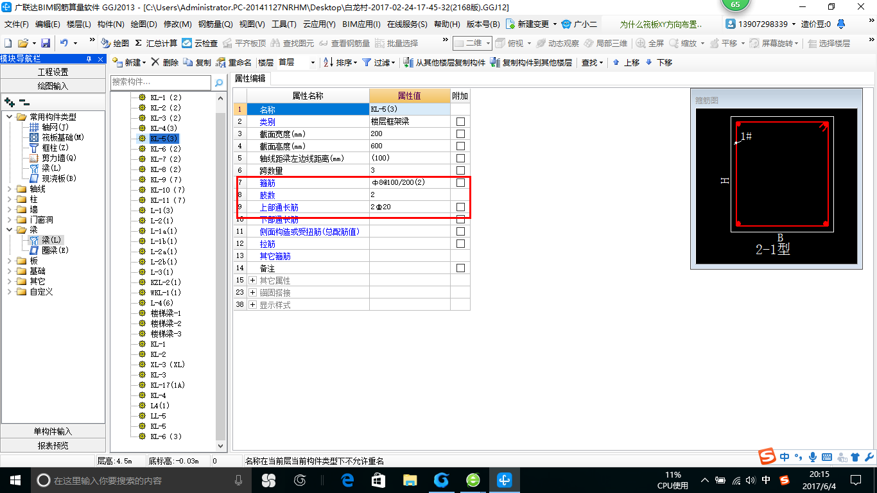Launch 云检查 cloud check
Viewport: 877px width, 493px height.
200,43
